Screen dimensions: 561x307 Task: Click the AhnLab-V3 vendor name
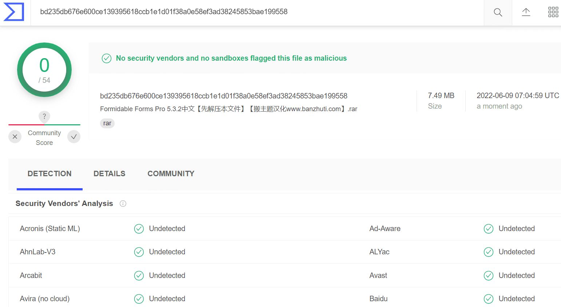pyautogui.click(x=37, y=252)
